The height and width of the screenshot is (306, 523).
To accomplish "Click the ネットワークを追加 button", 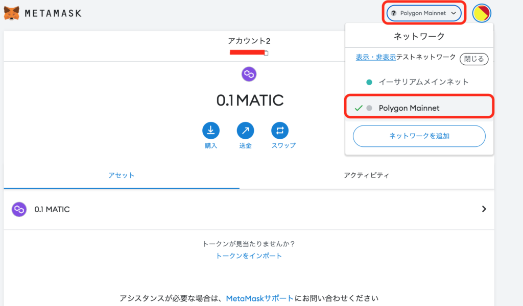I will click(419, 136).
